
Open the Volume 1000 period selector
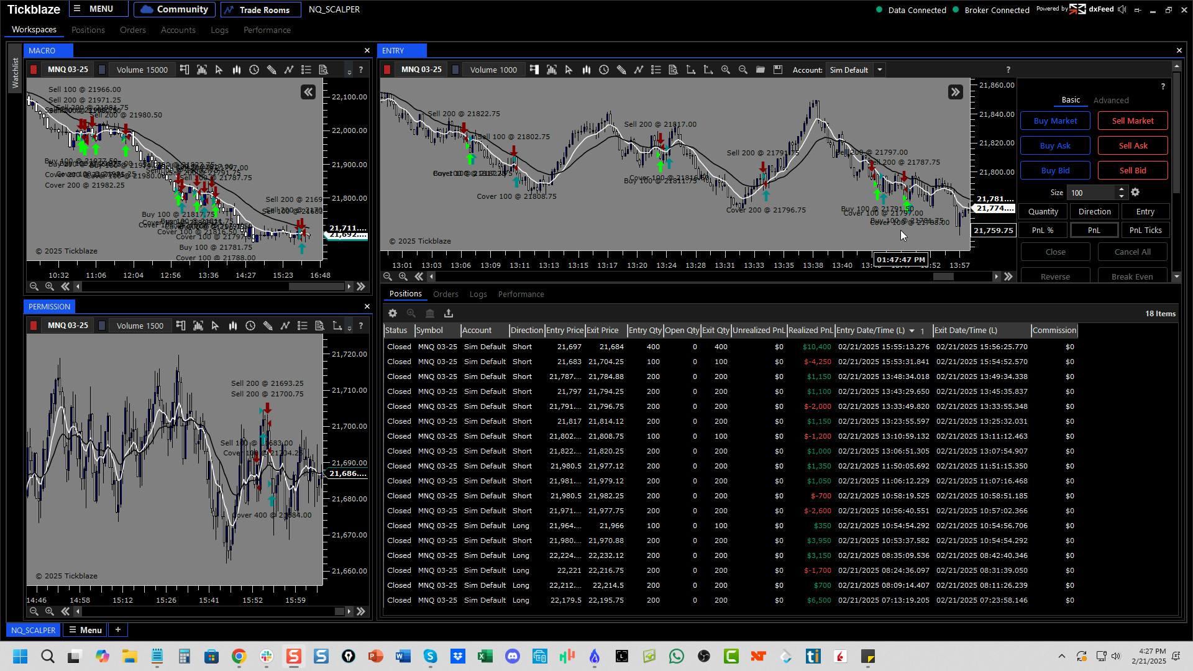(x=493, y=70)
